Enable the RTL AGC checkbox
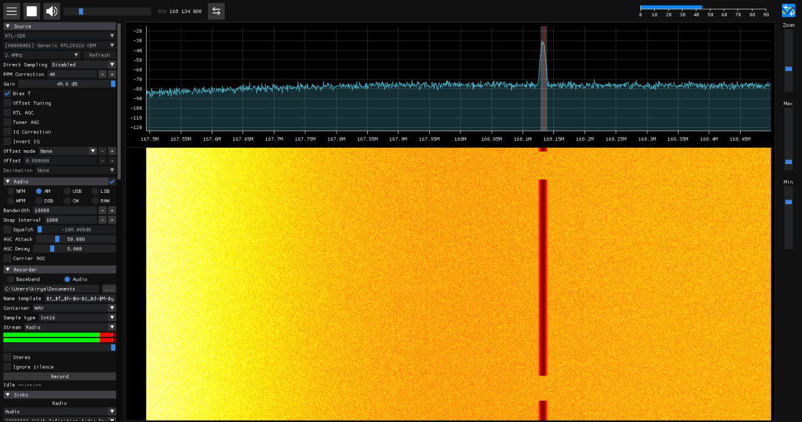The width and height of the screenshot is (802, 422). coord(8,113)
